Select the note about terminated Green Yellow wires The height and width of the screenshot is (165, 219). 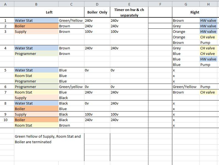[49, 139]
